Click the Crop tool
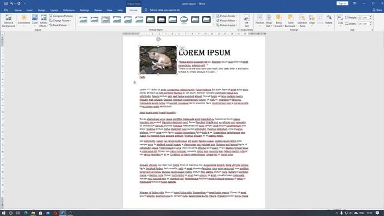This screenshot has height=216, width=384. 340,21
